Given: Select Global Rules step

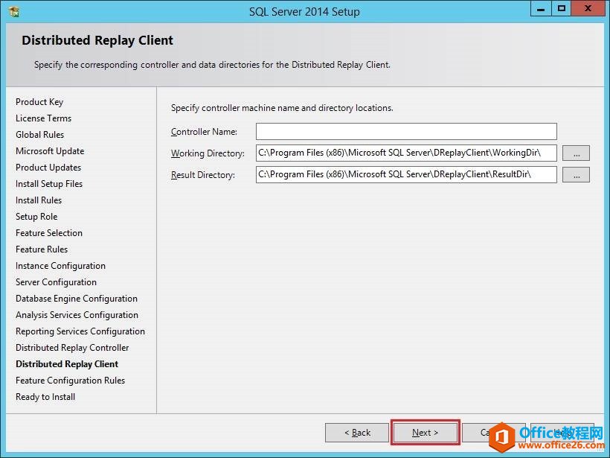Looking at the screenshot, I should [39, 135].
